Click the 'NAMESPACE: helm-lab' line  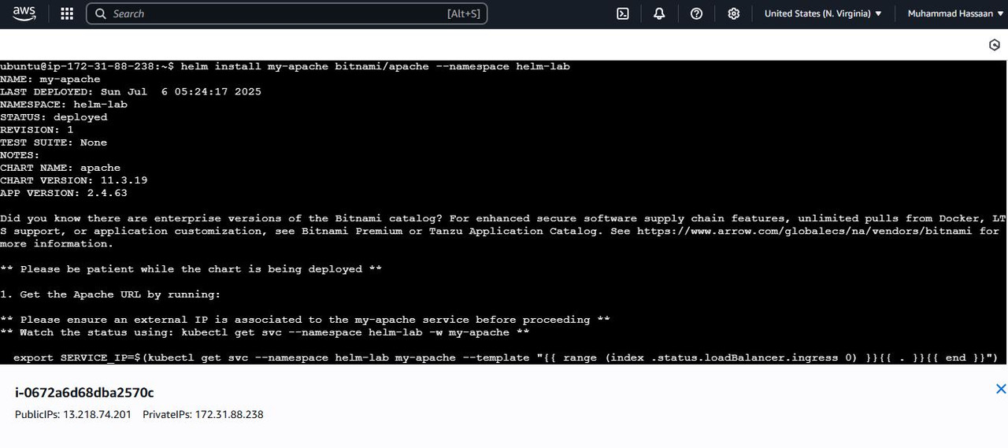tap(64, 105)
